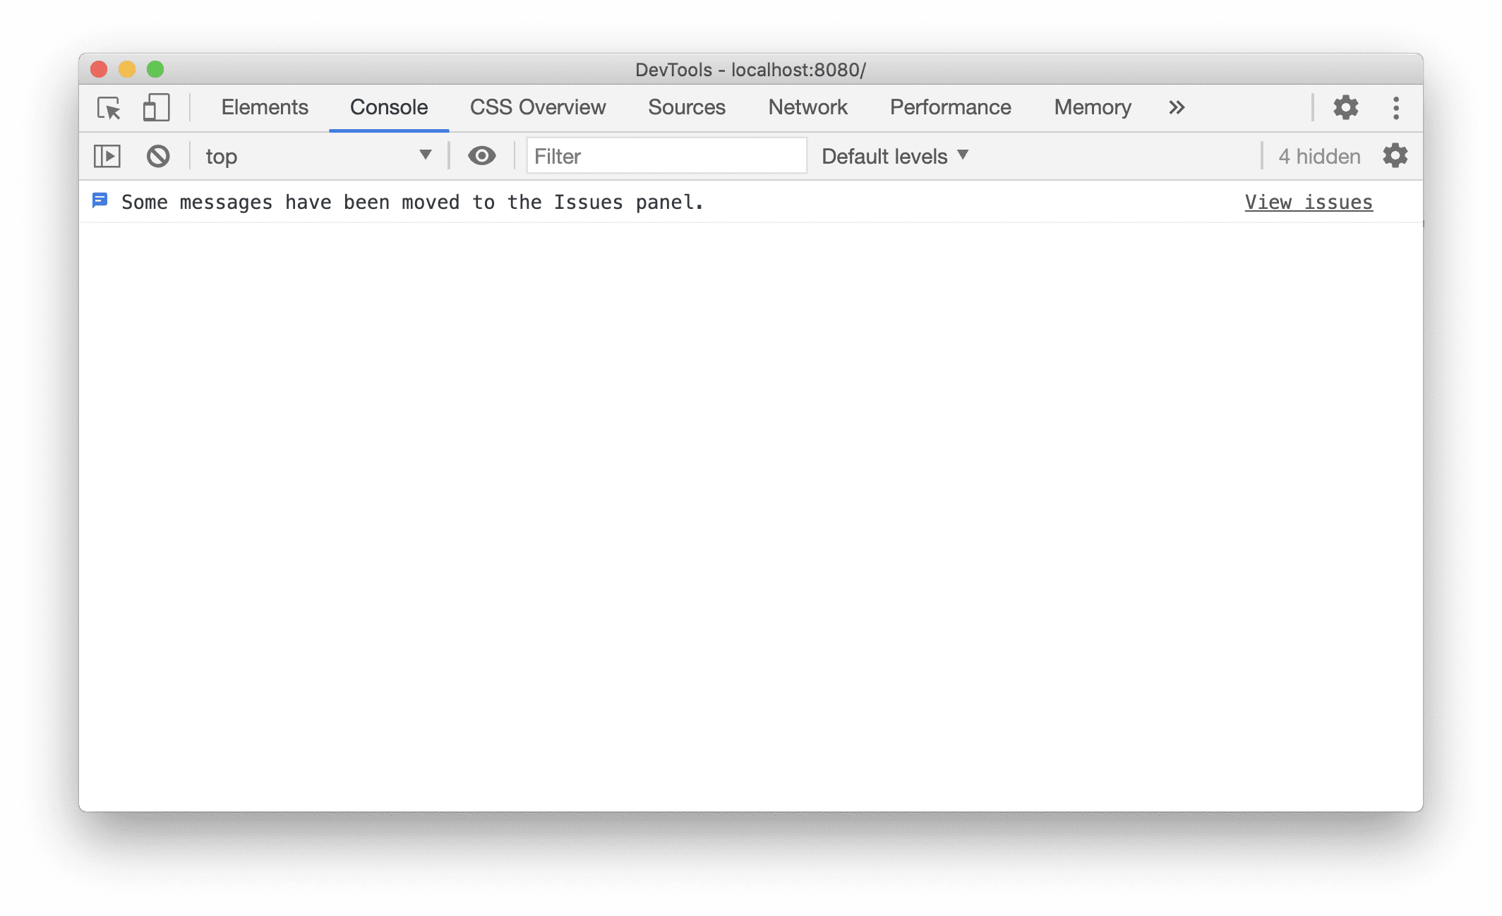The image size is (1502, 916).
Task: Click the View issues link
Action: coord(1309,202)
